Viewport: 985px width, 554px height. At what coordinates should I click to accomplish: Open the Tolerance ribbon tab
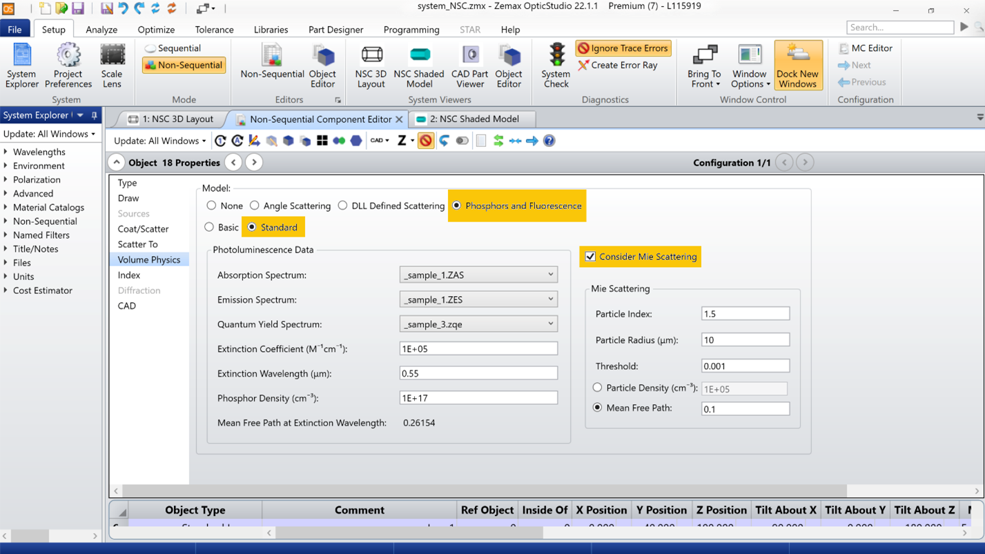[214, 30]
